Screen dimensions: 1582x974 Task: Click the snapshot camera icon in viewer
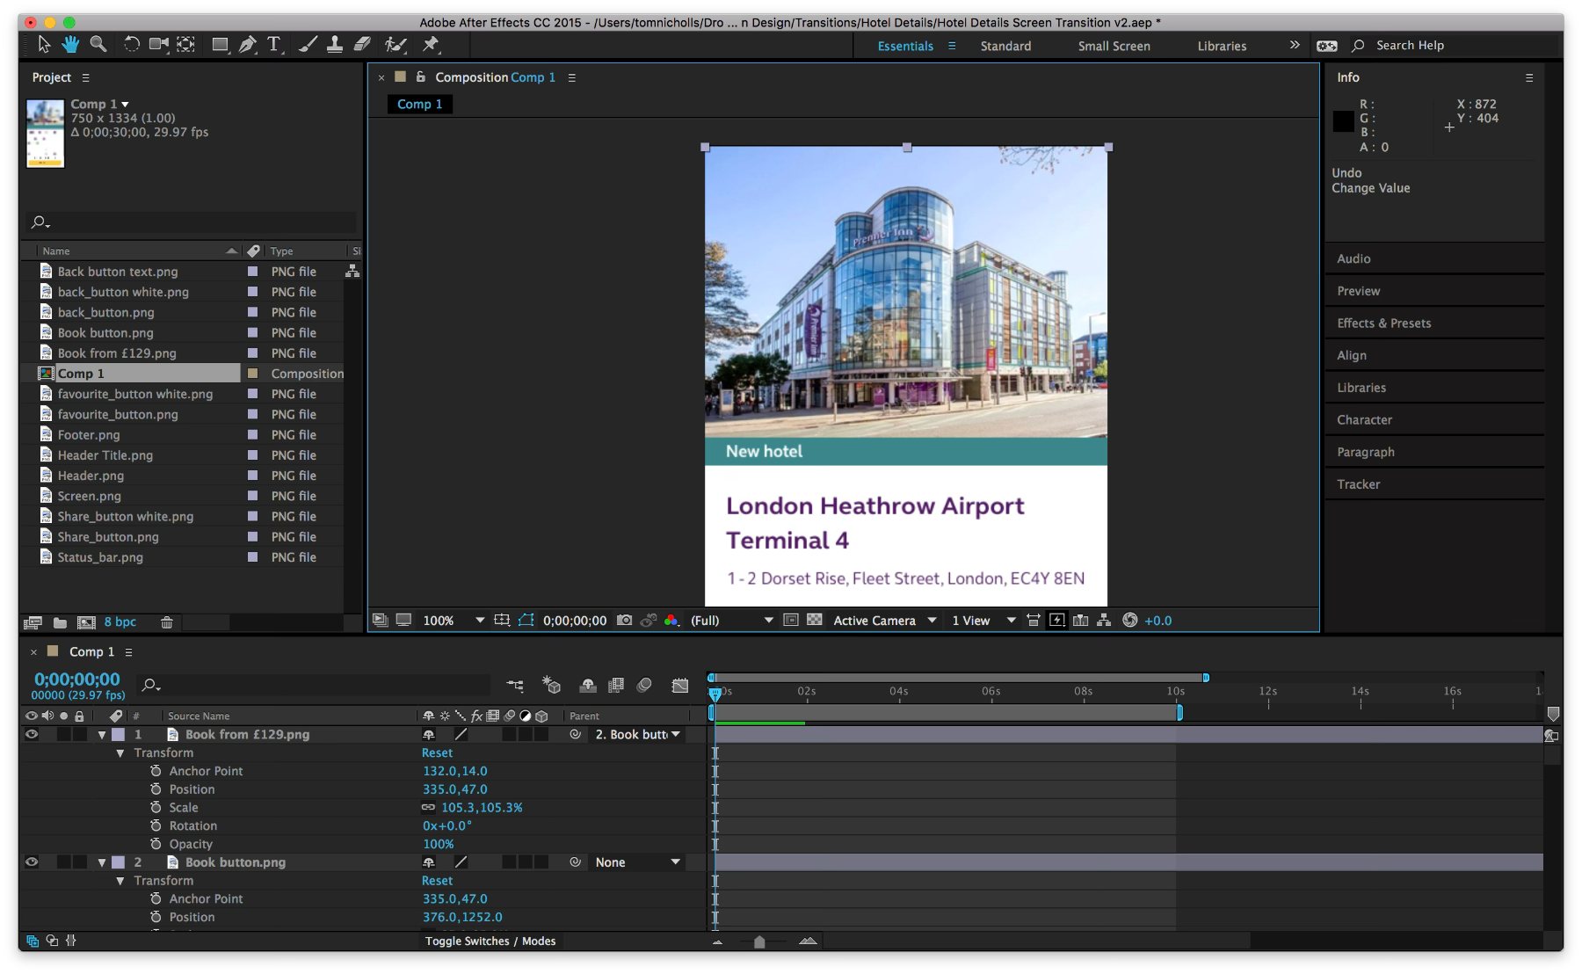pos(624,621)
